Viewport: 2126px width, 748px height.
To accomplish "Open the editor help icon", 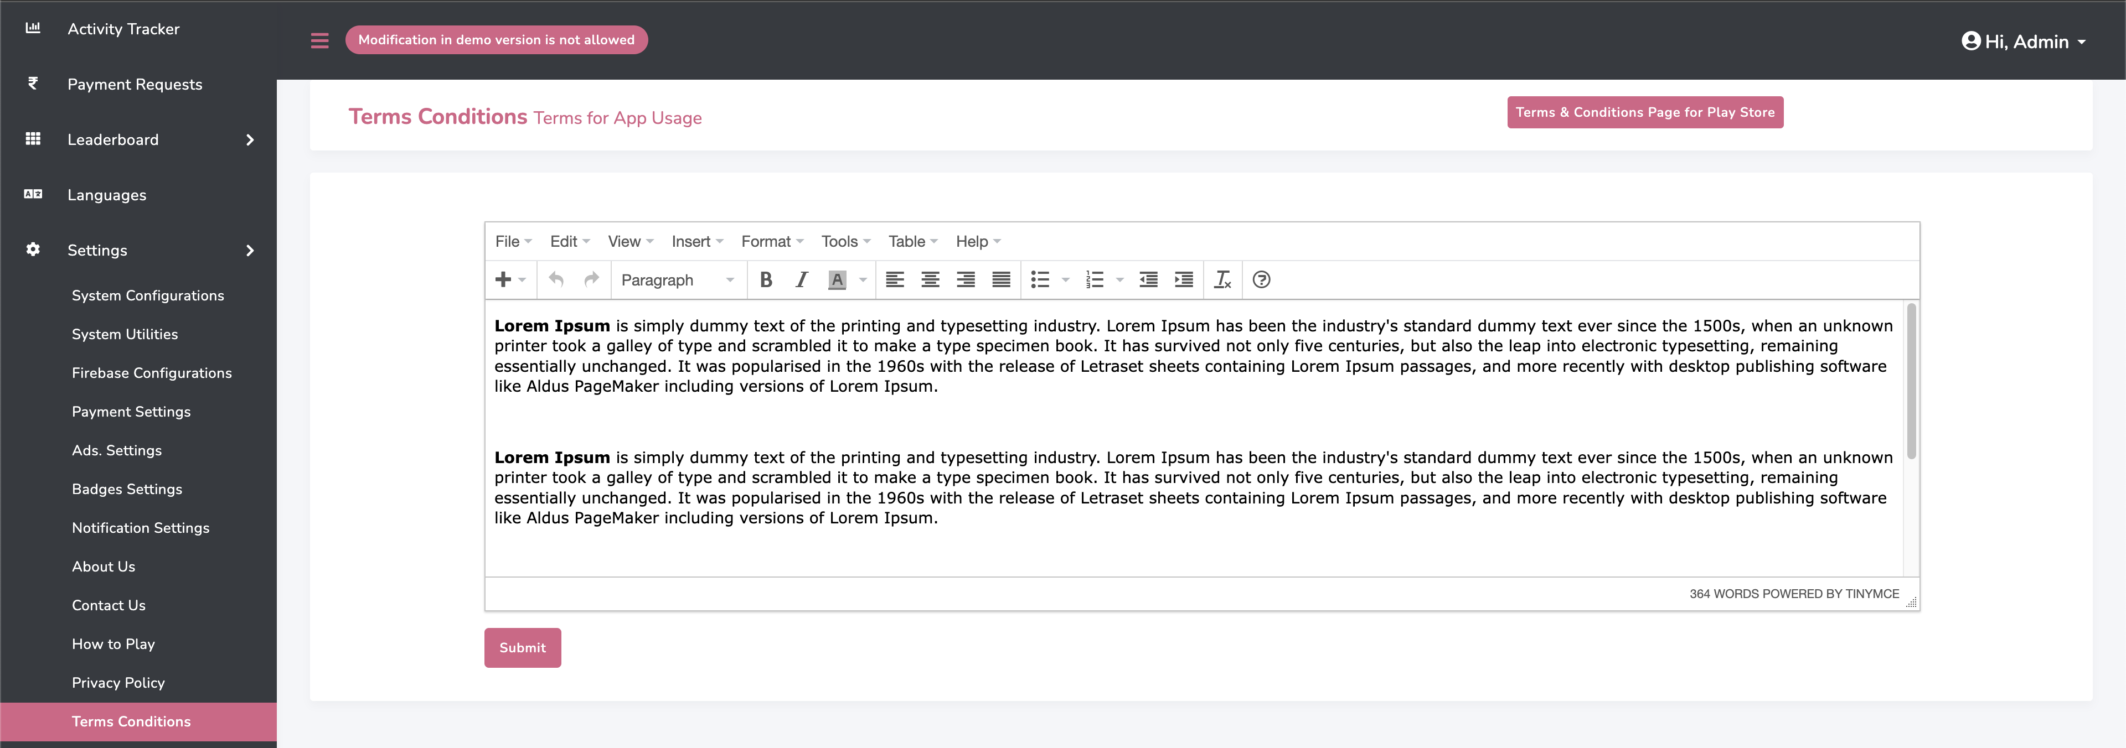I will pyautogui.click(x=1260, y=279).
